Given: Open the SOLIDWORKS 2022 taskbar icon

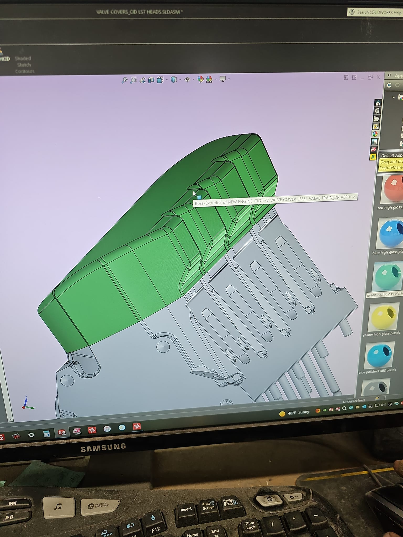Looking at the screenshot, I should click(62, 432).
